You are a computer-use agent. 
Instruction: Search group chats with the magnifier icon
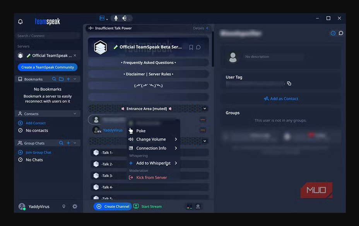pyautogui.click(x=61, y=143)
